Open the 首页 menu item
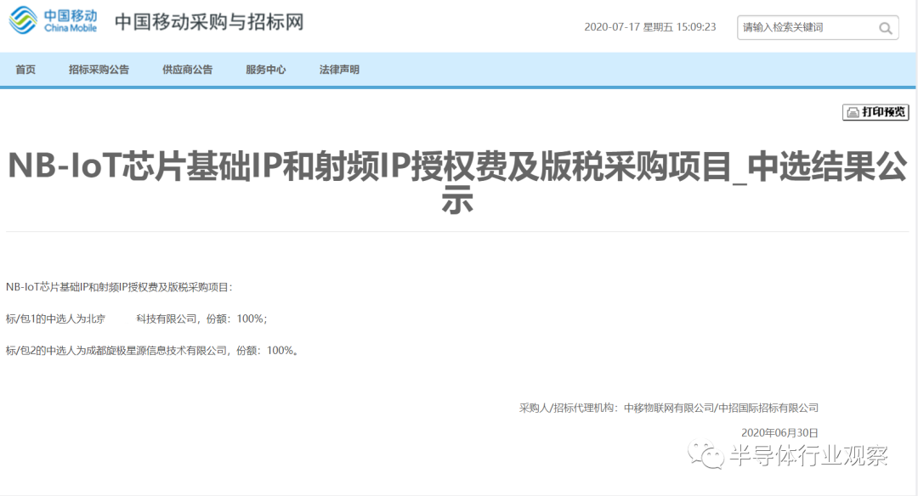 coord(25,70)
